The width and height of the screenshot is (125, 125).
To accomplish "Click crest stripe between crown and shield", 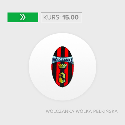I will point(62,70).
